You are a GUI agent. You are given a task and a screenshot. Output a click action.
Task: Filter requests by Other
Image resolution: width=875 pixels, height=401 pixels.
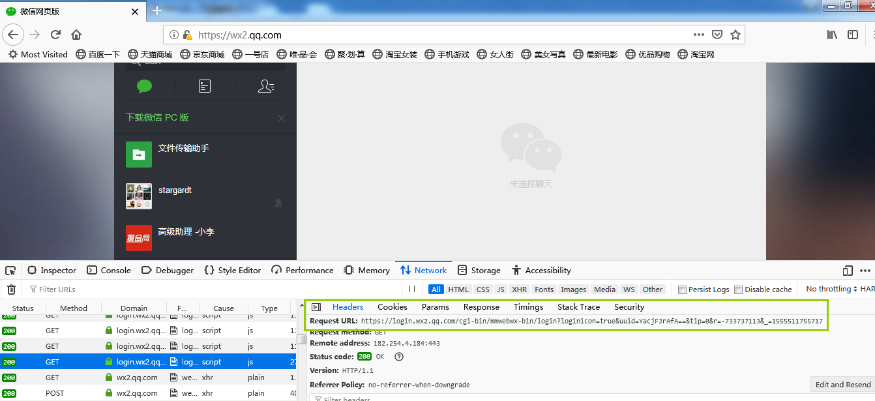(652, 290)
